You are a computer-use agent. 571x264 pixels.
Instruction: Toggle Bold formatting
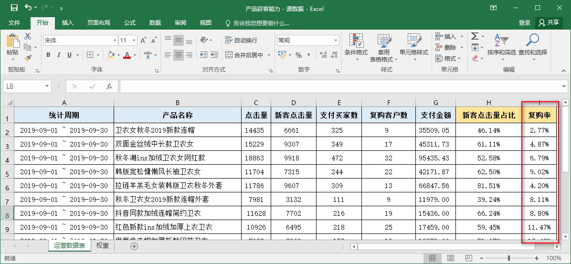point(48,55)
